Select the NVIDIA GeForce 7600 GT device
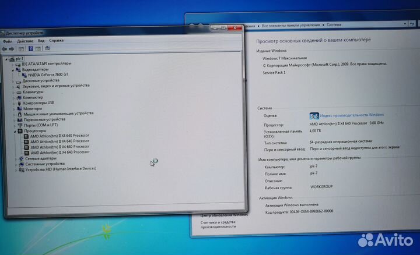 (48, 75)
